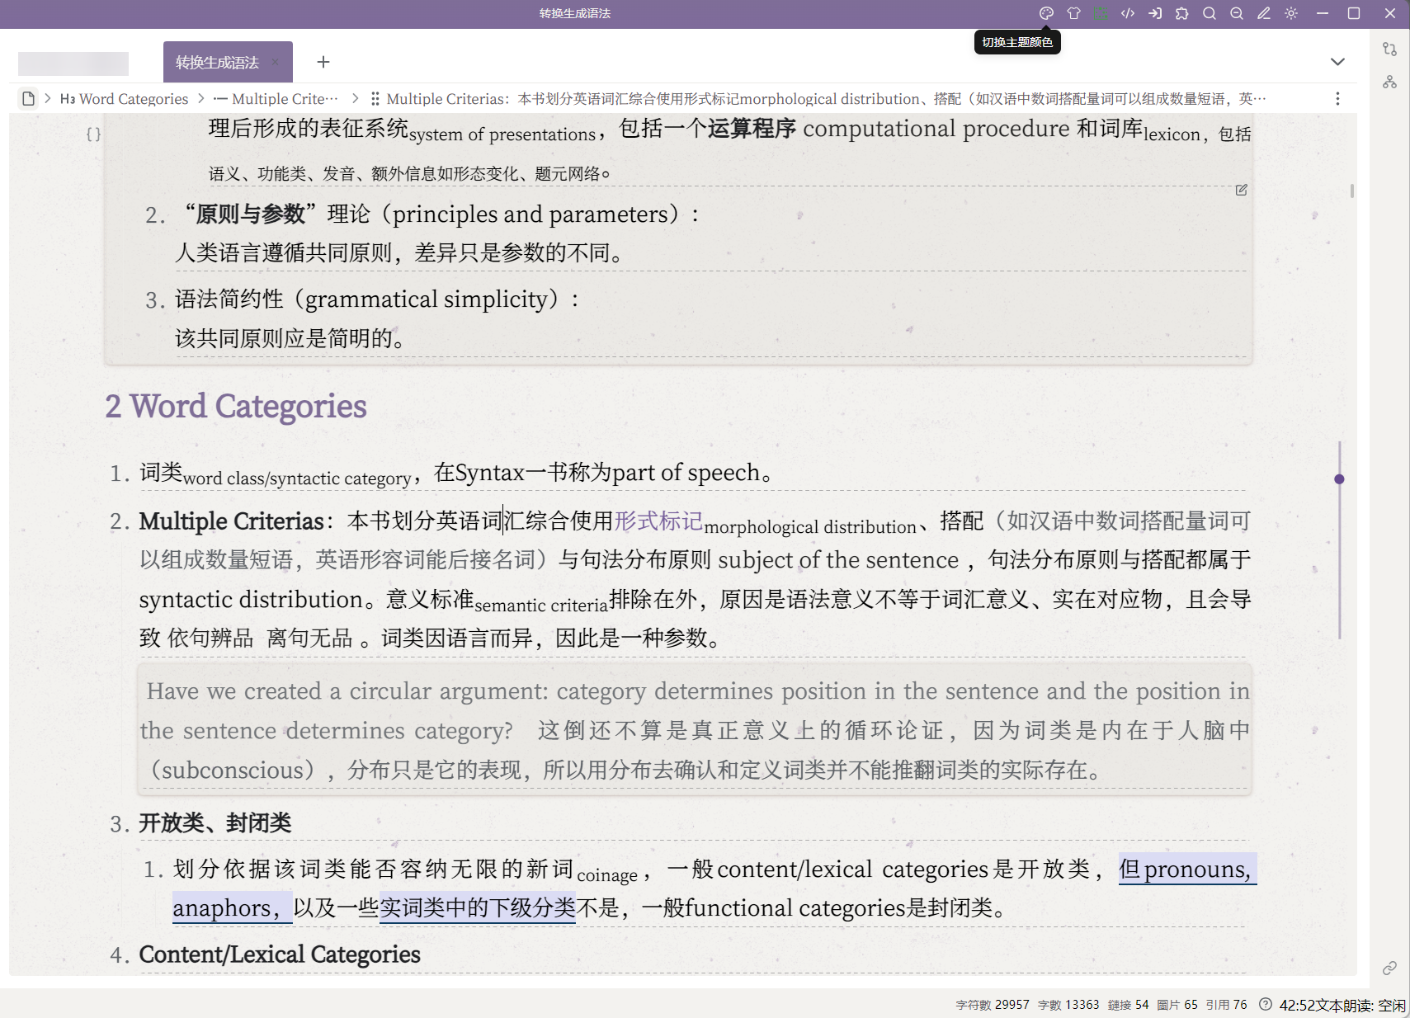Expand the H3 Word Categories breadcrumb
This screenshot has width=1410, height=1018.
pyautogui.click(x=125, y=99)
